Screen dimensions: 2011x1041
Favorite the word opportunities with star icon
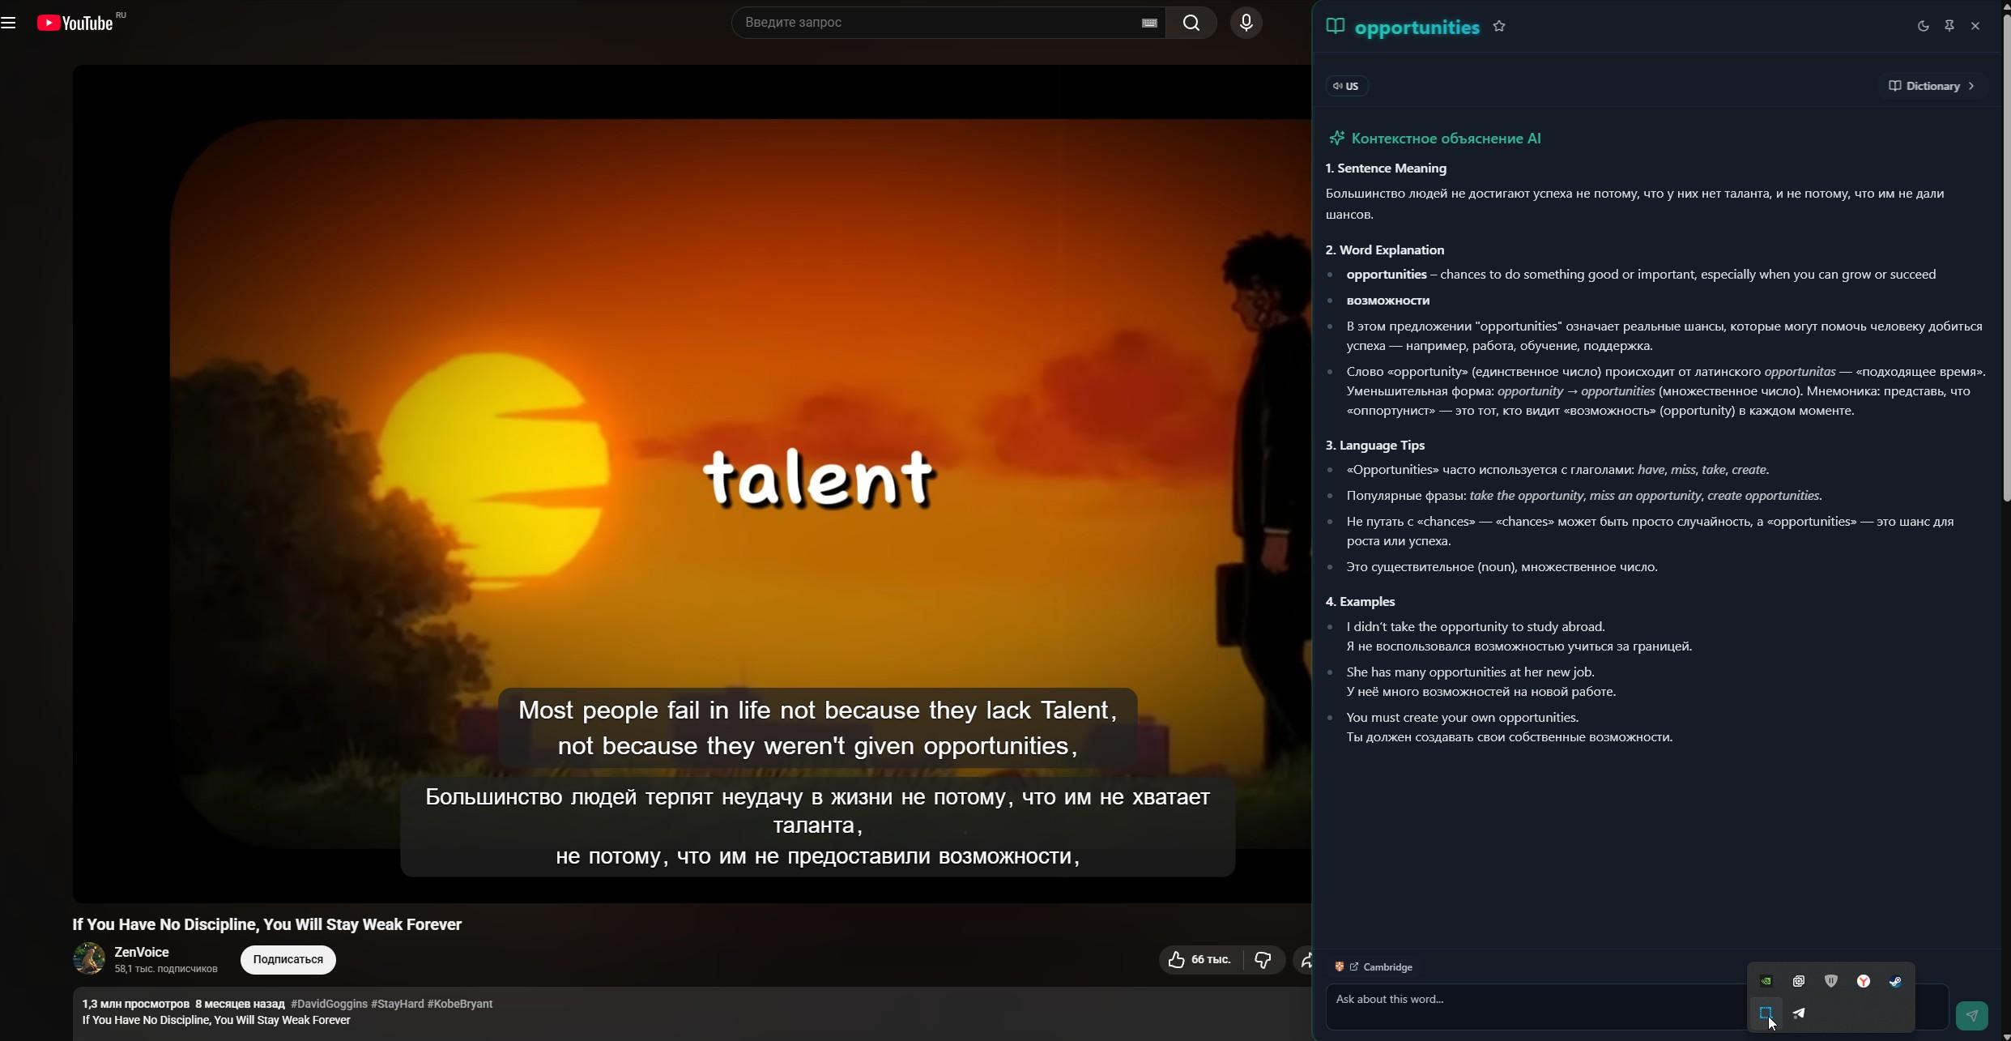pos(1499,27)
